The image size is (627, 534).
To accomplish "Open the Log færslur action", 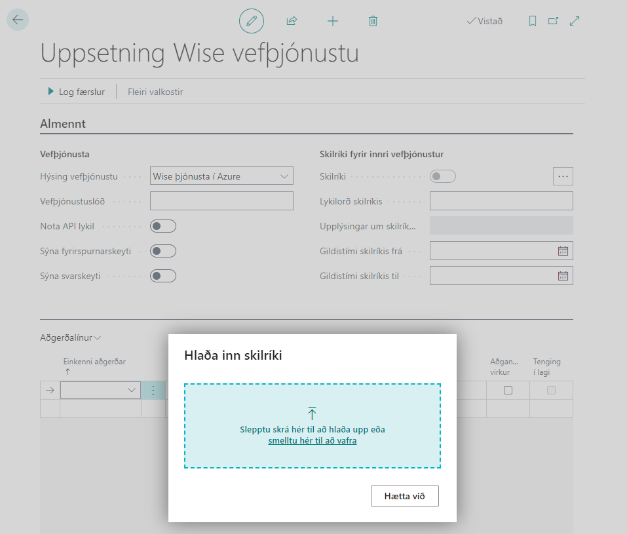I will (76, 92).
